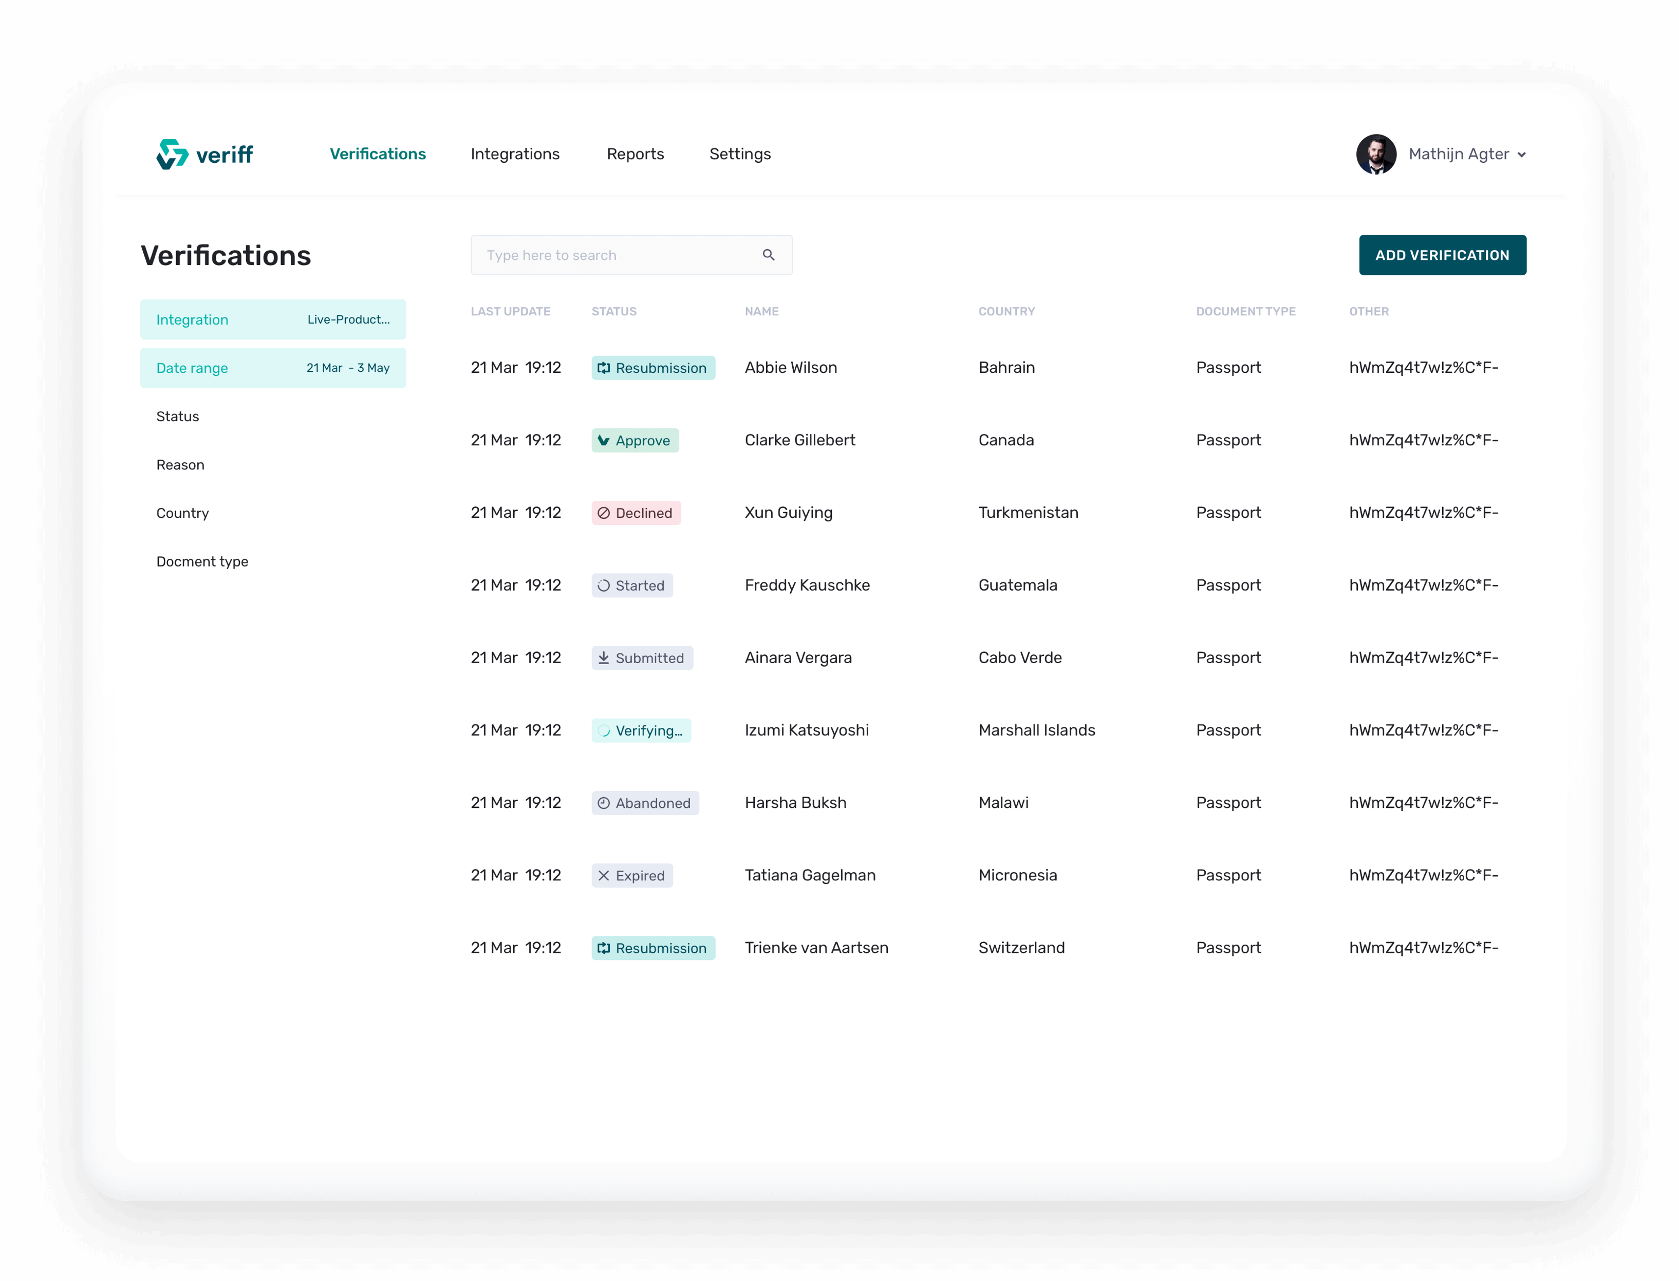Image resolution: width=1679 pixels, height=1281 pixels.
Task: Switch to the Integrations tab
Action: pyautogui.click(x=515, y=153)
